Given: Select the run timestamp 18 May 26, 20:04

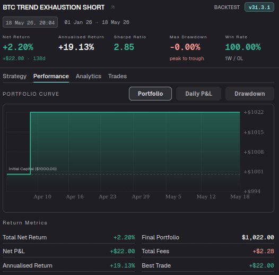Looking at the screenshot, I should tap(30, 22).
